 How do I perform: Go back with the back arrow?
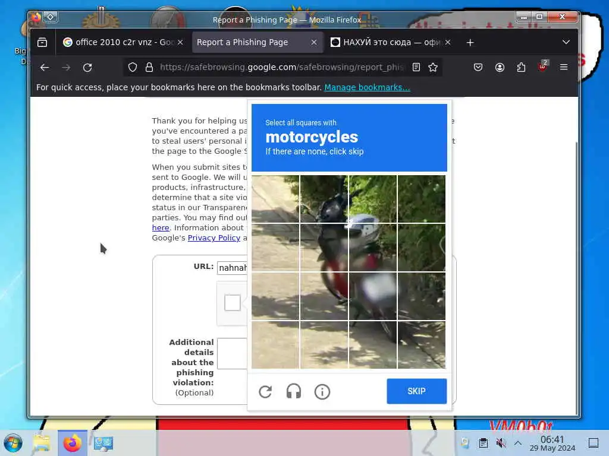(45, 68)
